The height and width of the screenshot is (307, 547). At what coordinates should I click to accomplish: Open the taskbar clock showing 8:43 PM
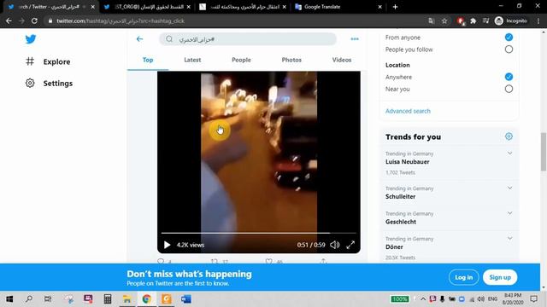(x=513, y=299)
